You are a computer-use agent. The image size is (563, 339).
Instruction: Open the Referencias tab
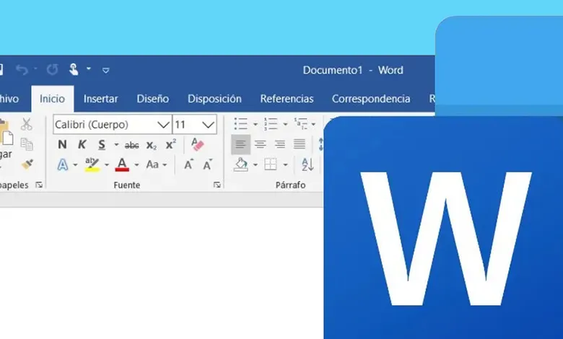click(287, 99)
